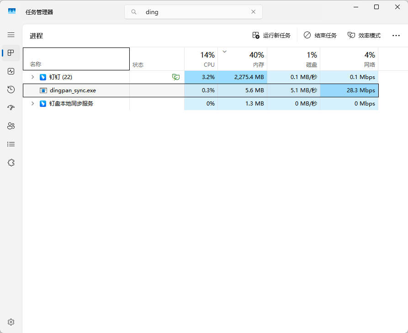Click the 3.2% CPU cell
Screen dimensions: 408x333
point(201,77)
